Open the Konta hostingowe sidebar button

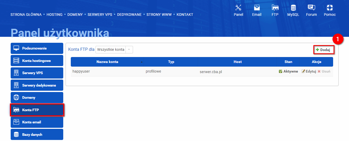pyautogui.click(x=37, y=61)
